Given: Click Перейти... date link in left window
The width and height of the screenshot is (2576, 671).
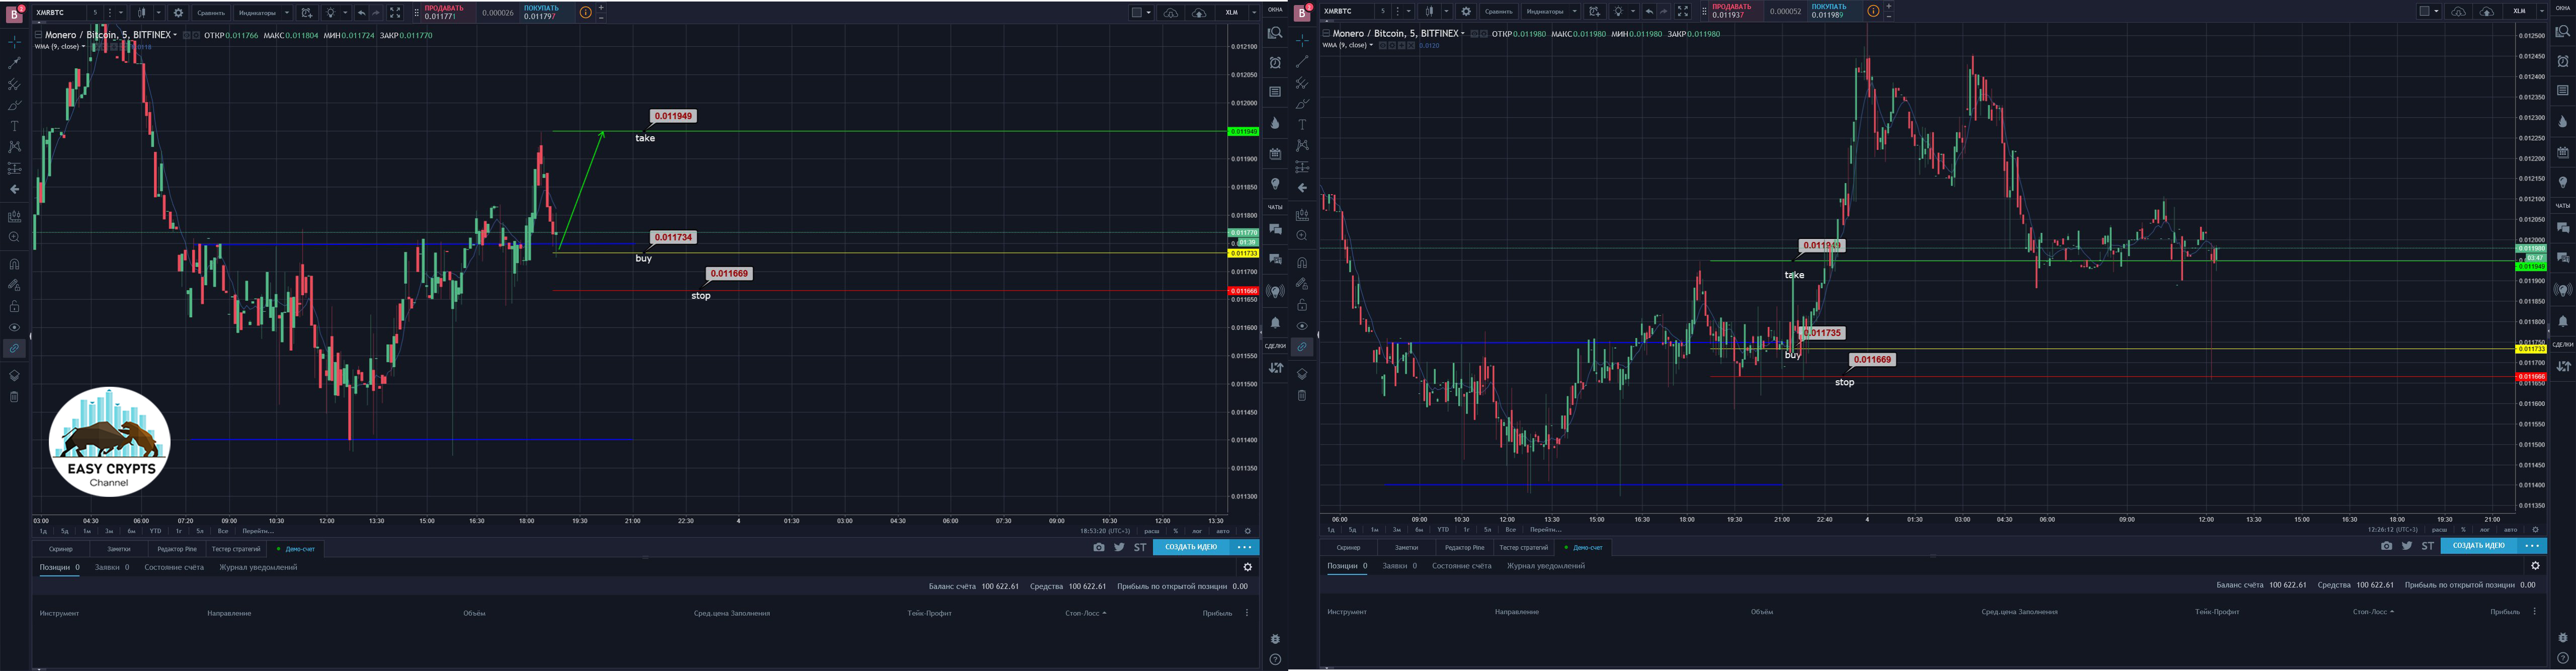Looking at the screenshot, I should tap(258, 531).
